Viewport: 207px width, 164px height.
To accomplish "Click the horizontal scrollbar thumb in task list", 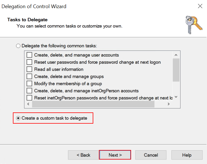I will click(93, 104).
